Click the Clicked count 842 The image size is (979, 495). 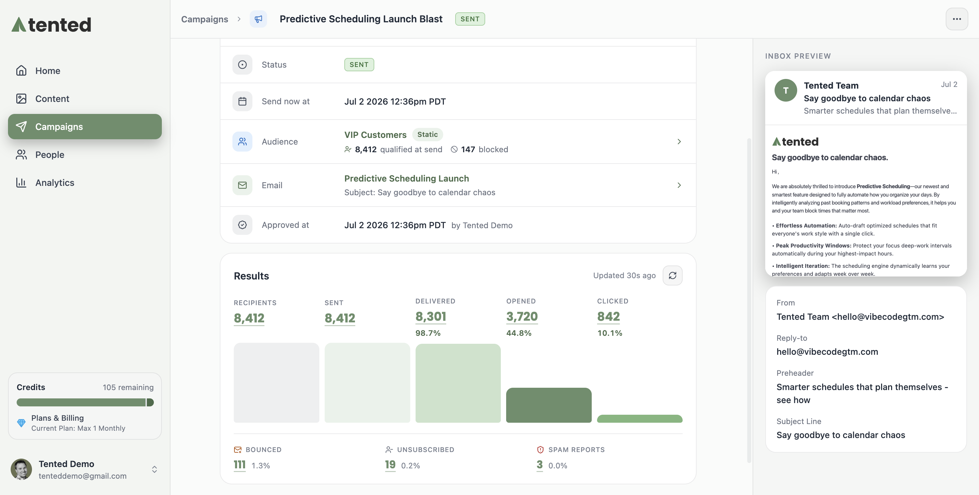[608, 316]
